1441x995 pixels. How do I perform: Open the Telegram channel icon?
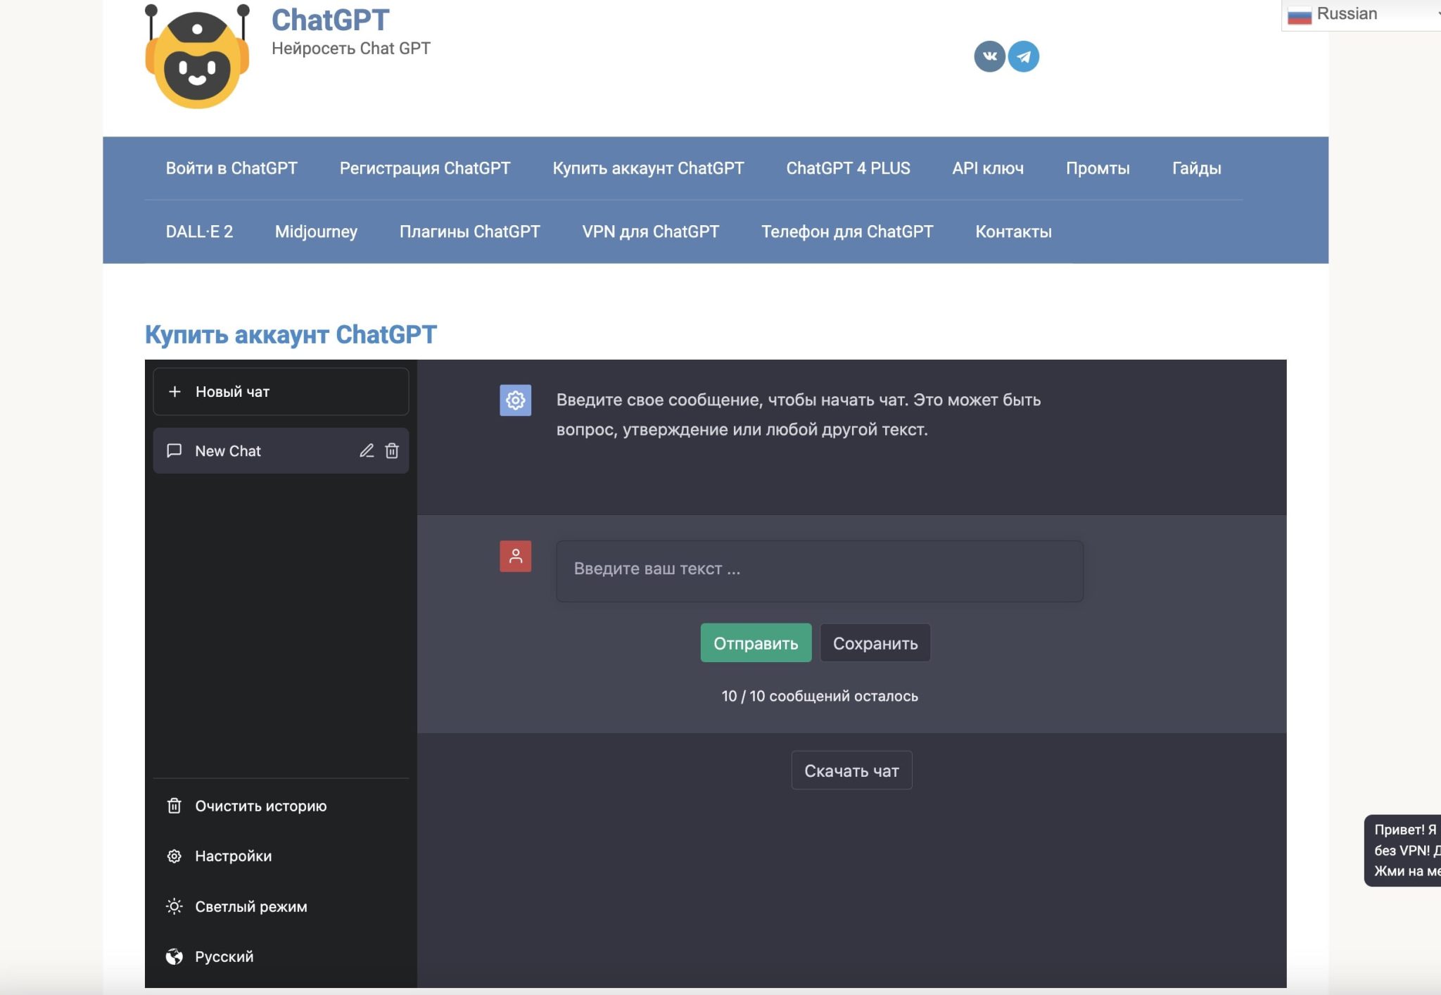pos(1023,56)
